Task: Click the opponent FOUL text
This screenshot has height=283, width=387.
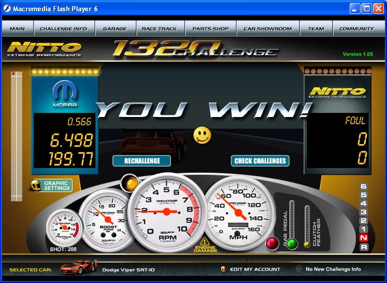Action: click(355, 121)
